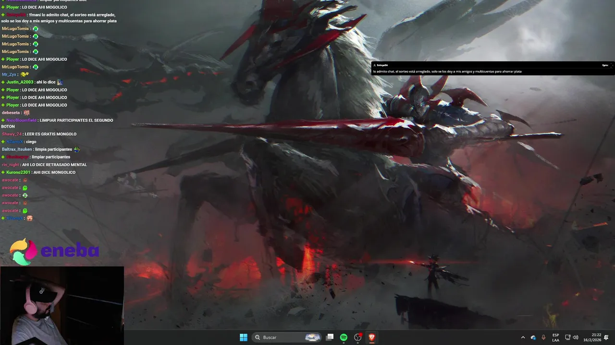
Task: Click the emote after Baltrax_Itsuken's message
Action: (x=77, y=149)
